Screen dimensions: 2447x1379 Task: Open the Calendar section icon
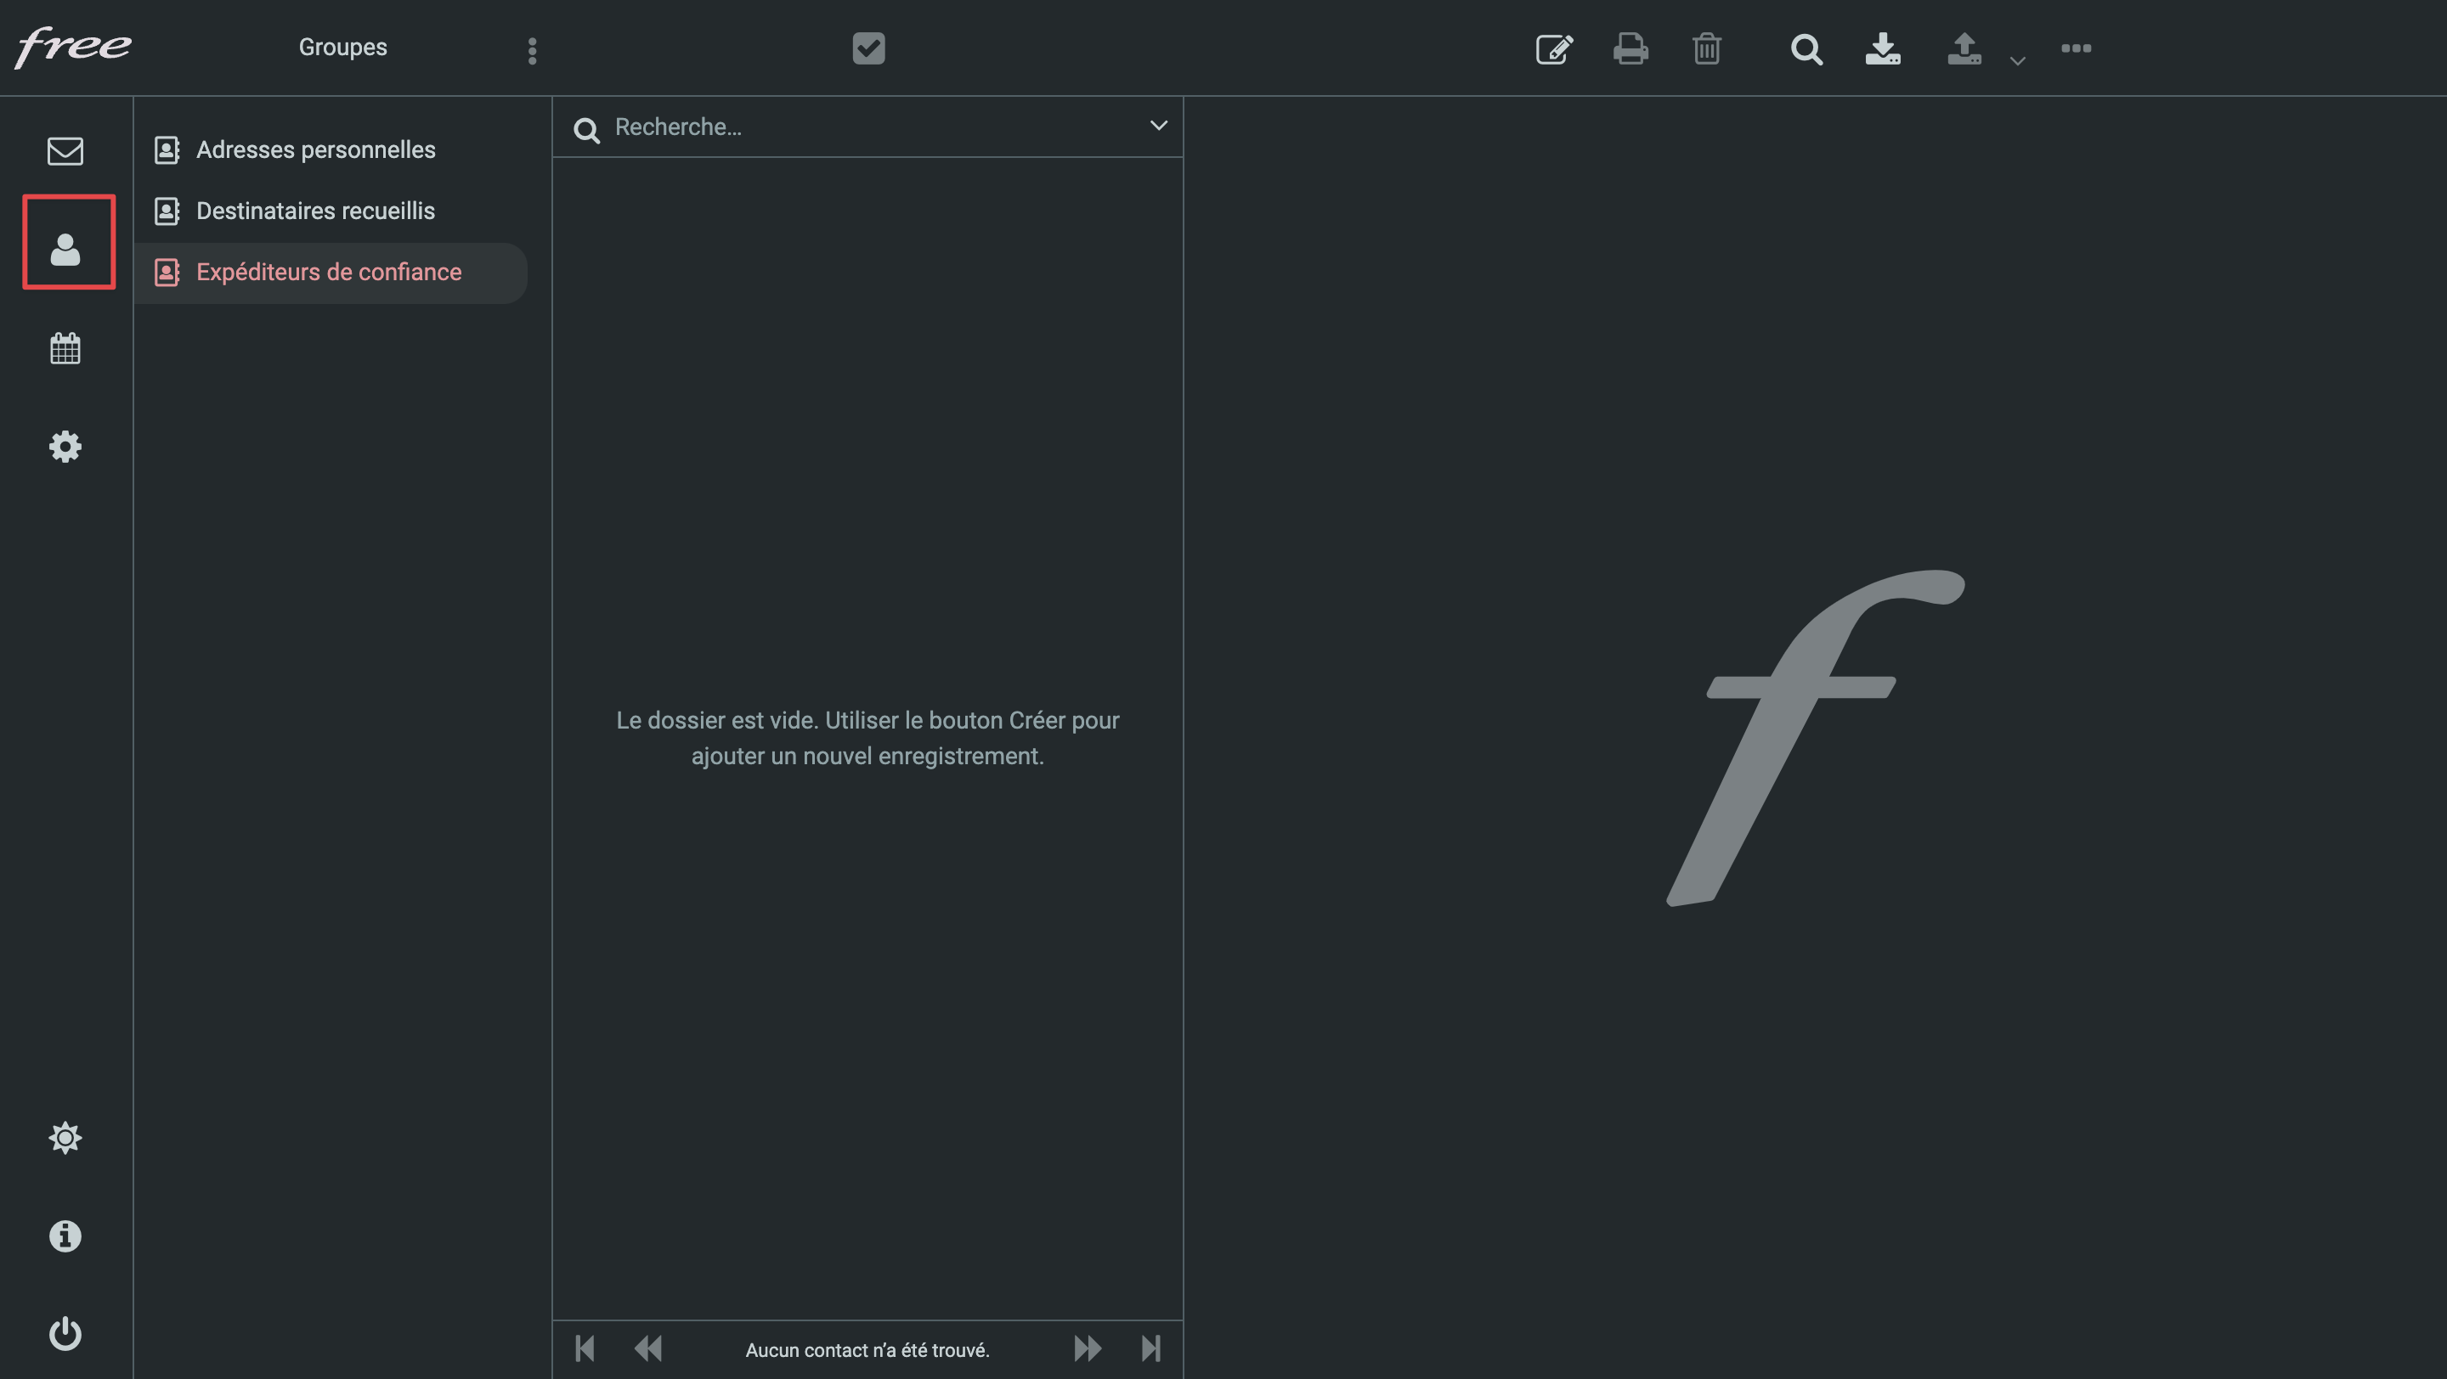click(x=65, y=348)
